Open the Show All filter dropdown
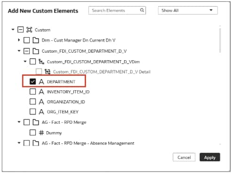Screen dimensions: 233x174 (x=188, y=10)
